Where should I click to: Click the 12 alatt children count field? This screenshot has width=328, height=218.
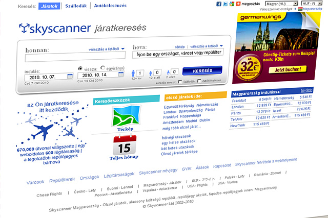tap(157, 72)
